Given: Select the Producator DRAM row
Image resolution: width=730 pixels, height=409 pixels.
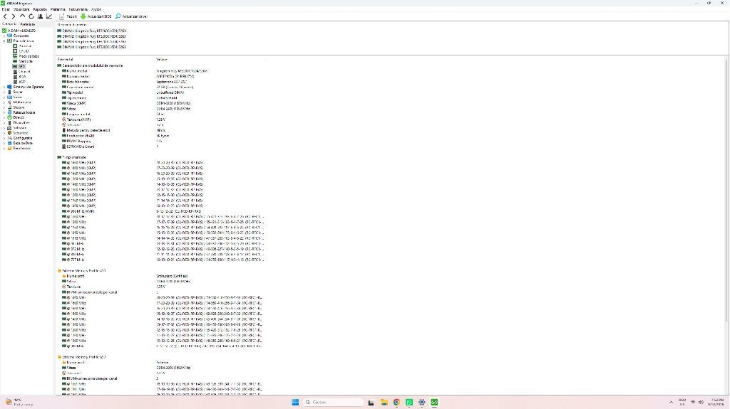Looking at the screenshot, I should [160, 136].
